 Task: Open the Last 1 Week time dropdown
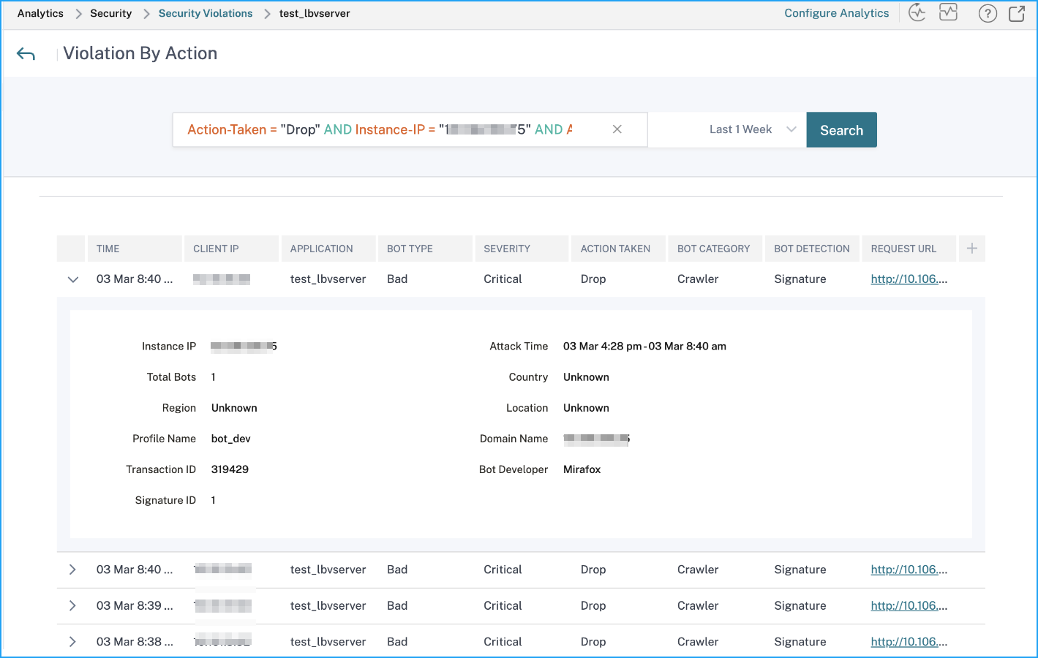pyautogui.click(x=727, y=129)
